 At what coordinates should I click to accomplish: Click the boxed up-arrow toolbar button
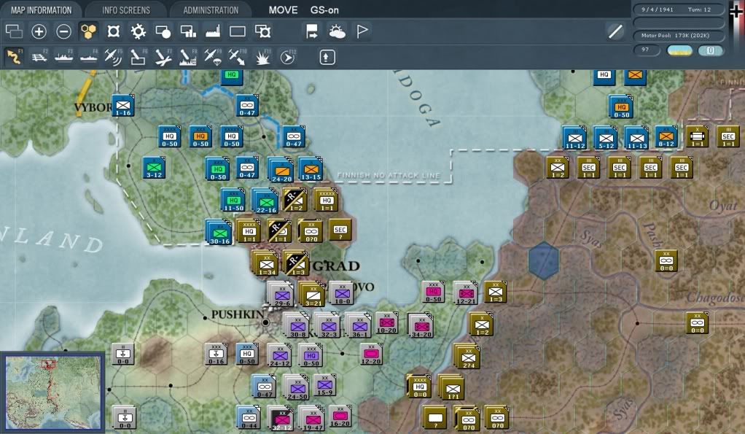(x=327, y=58)
